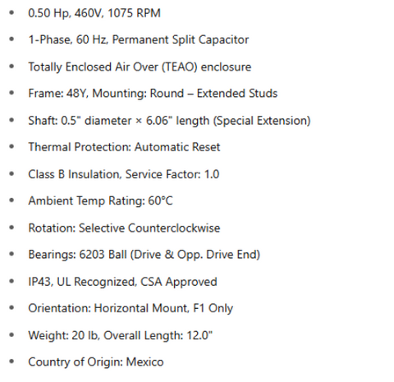Click 'Ambient Temp Rating: 60°C' text

tap(100, 201)
